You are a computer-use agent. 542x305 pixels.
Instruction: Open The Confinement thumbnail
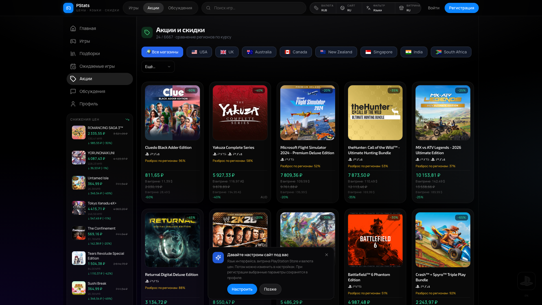(x=79, y=233)
